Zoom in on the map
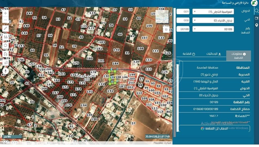Screen dimensions: 259x147 (x=5, y=13)
